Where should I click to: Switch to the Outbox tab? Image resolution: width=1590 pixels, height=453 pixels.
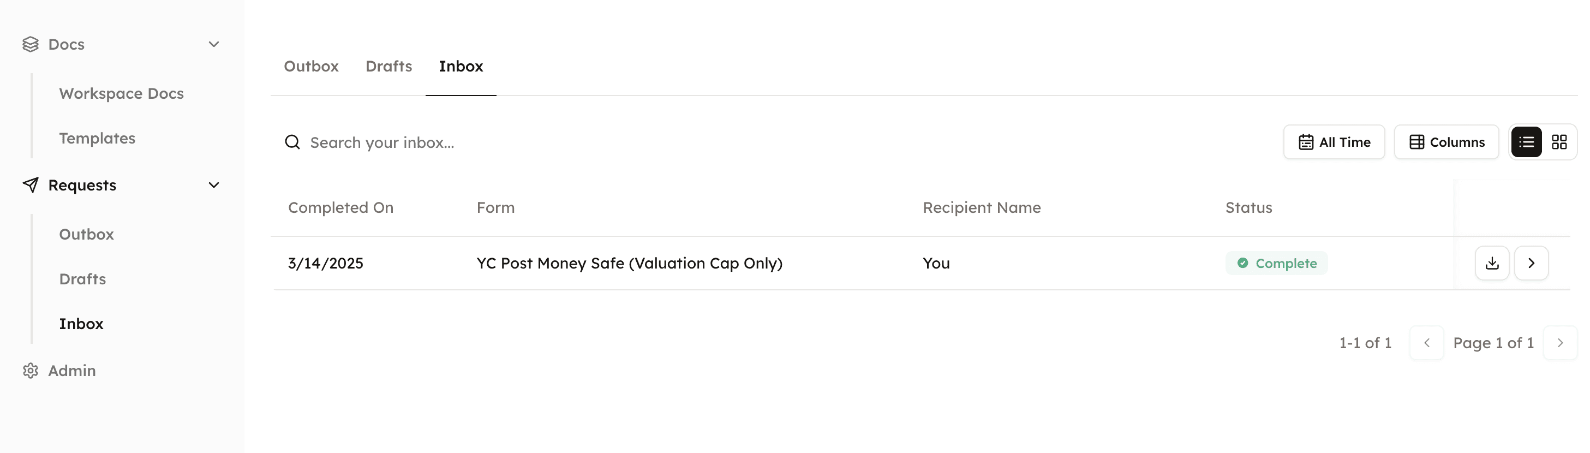pyautogui.click(x=311, y=66)
